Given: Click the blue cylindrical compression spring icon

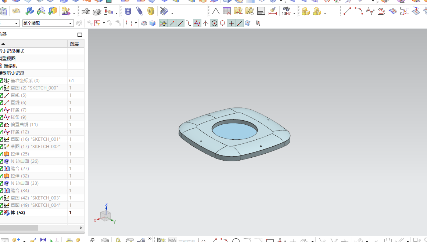Looking at the screenshot, I should [x=128, y=11].
